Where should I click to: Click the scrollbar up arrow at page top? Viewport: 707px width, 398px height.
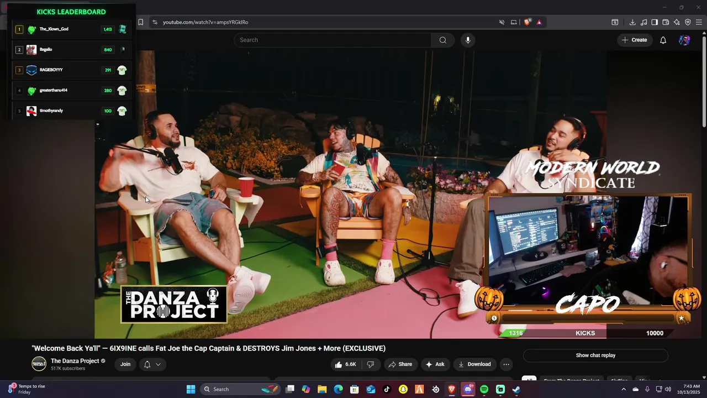point(704,34)
